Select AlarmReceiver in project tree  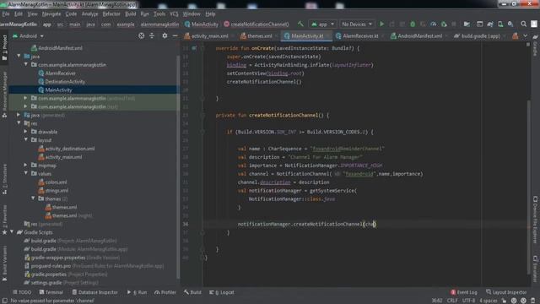pos(60,73)
